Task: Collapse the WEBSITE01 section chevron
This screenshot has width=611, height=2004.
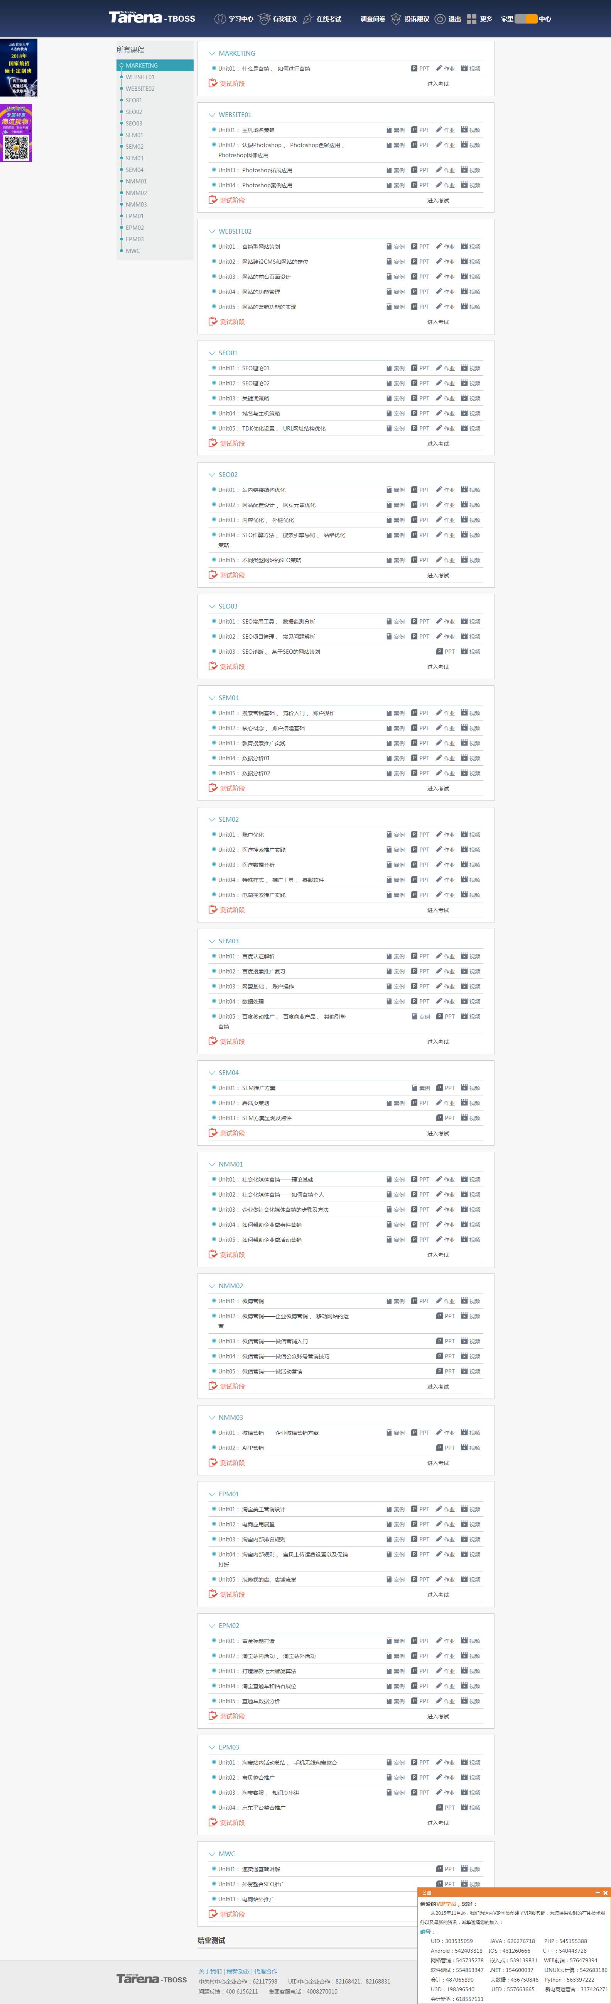Action: click(x=211, y=115)
